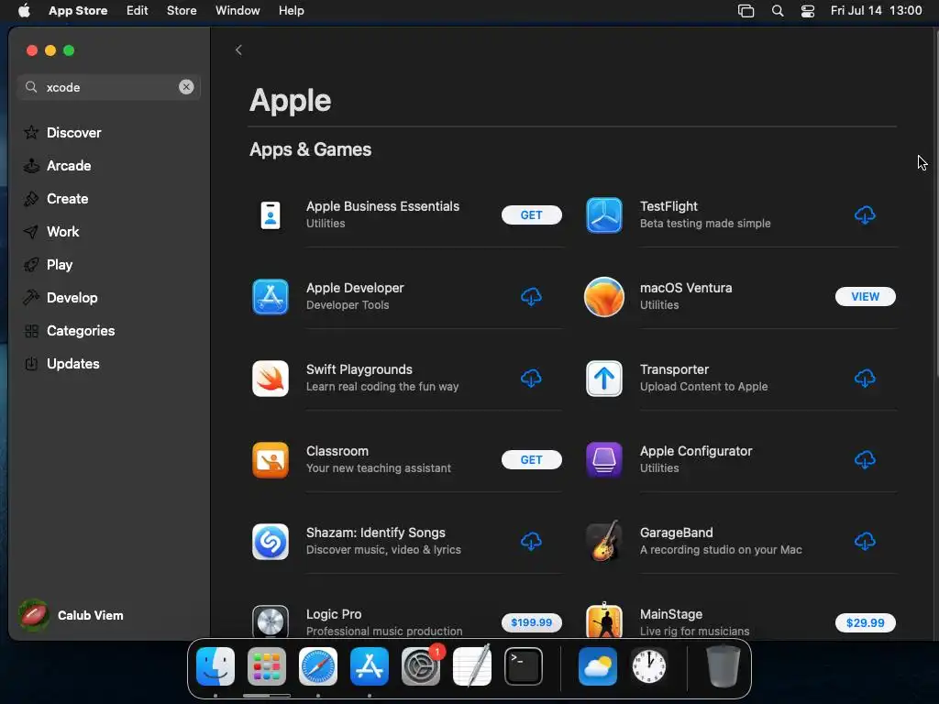Open Spotlight search in menu bar
The image size is (939, 704).
pos(778,11)
